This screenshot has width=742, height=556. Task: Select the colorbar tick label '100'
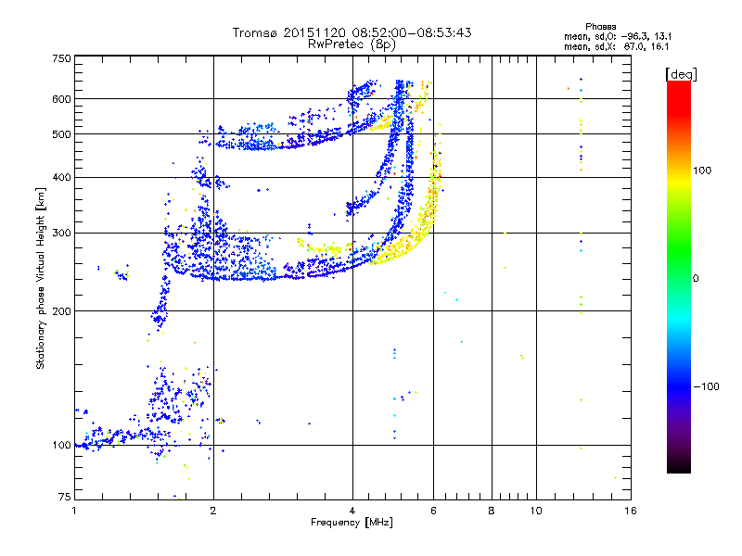click(702, 171)
